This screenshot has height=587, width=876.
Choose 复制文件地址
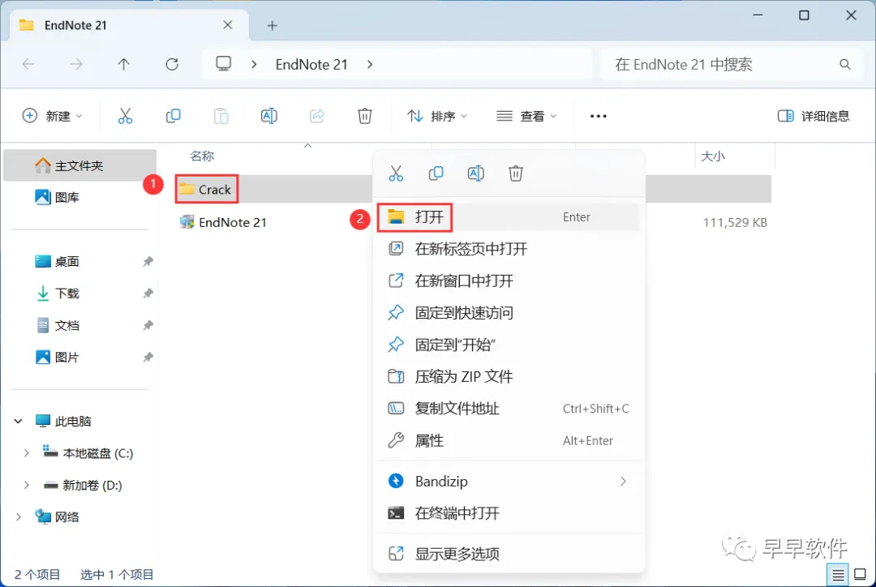508,409
